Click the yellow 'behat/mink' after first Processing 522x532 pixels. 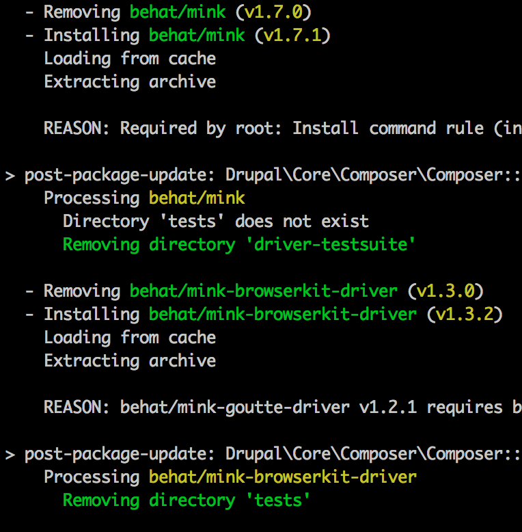click(x=197, y=198)
